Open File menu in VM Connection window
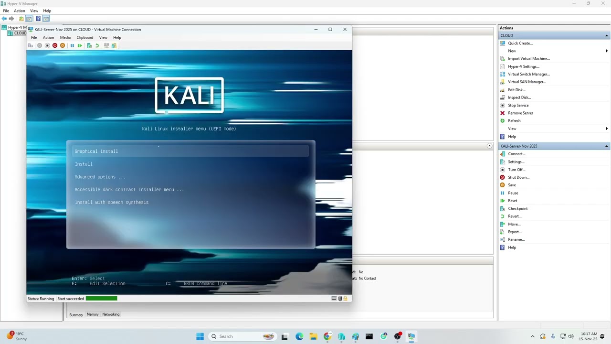 (x=34, y=37)
